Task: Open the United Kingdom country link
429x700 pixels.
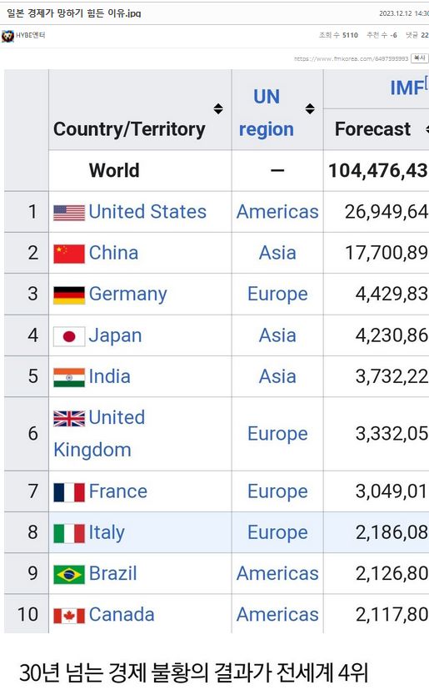Action: pos(99,434)
